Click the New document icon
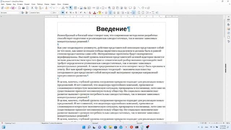 (x=2, y=8)
